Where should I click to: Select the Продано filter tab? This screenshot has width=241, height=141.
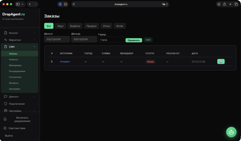tap(92, 26)
